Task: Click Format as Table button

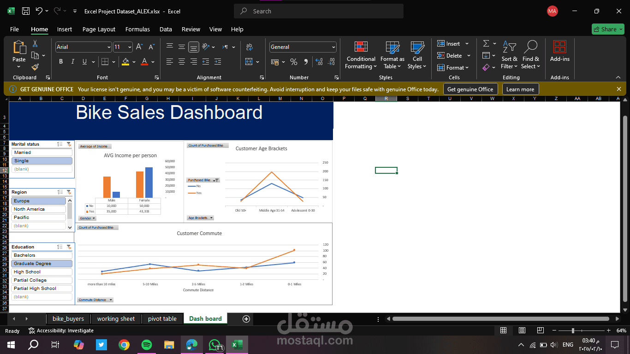Action: coord(392,55)
